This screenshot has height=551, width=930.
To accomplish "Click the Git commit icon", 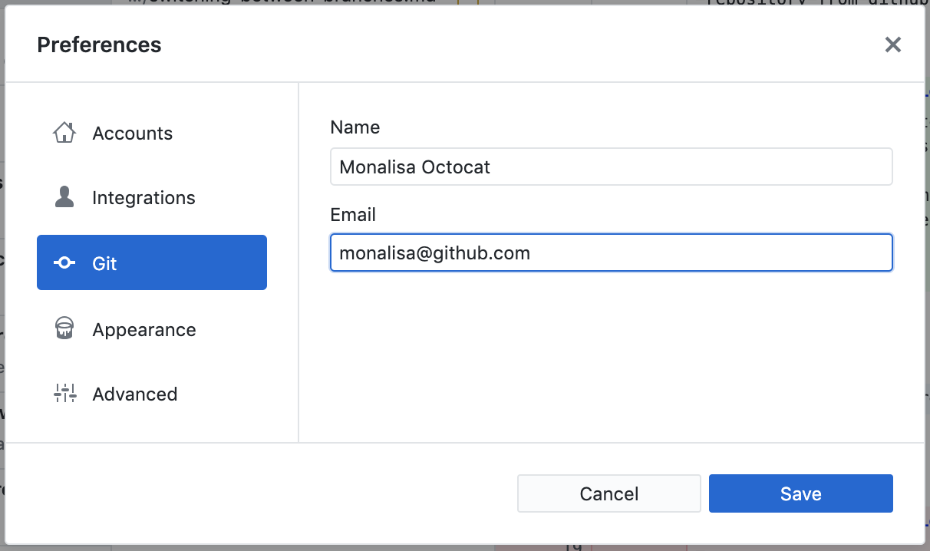I will (x=64, y=263).
